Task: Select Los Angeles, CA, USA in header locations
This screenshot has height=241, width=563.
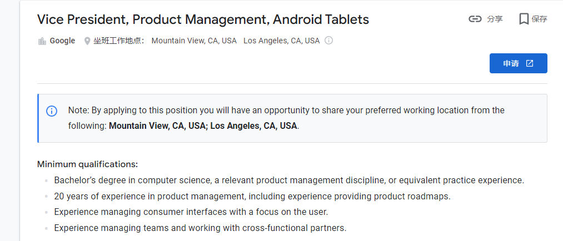Action: click(281, 41)
